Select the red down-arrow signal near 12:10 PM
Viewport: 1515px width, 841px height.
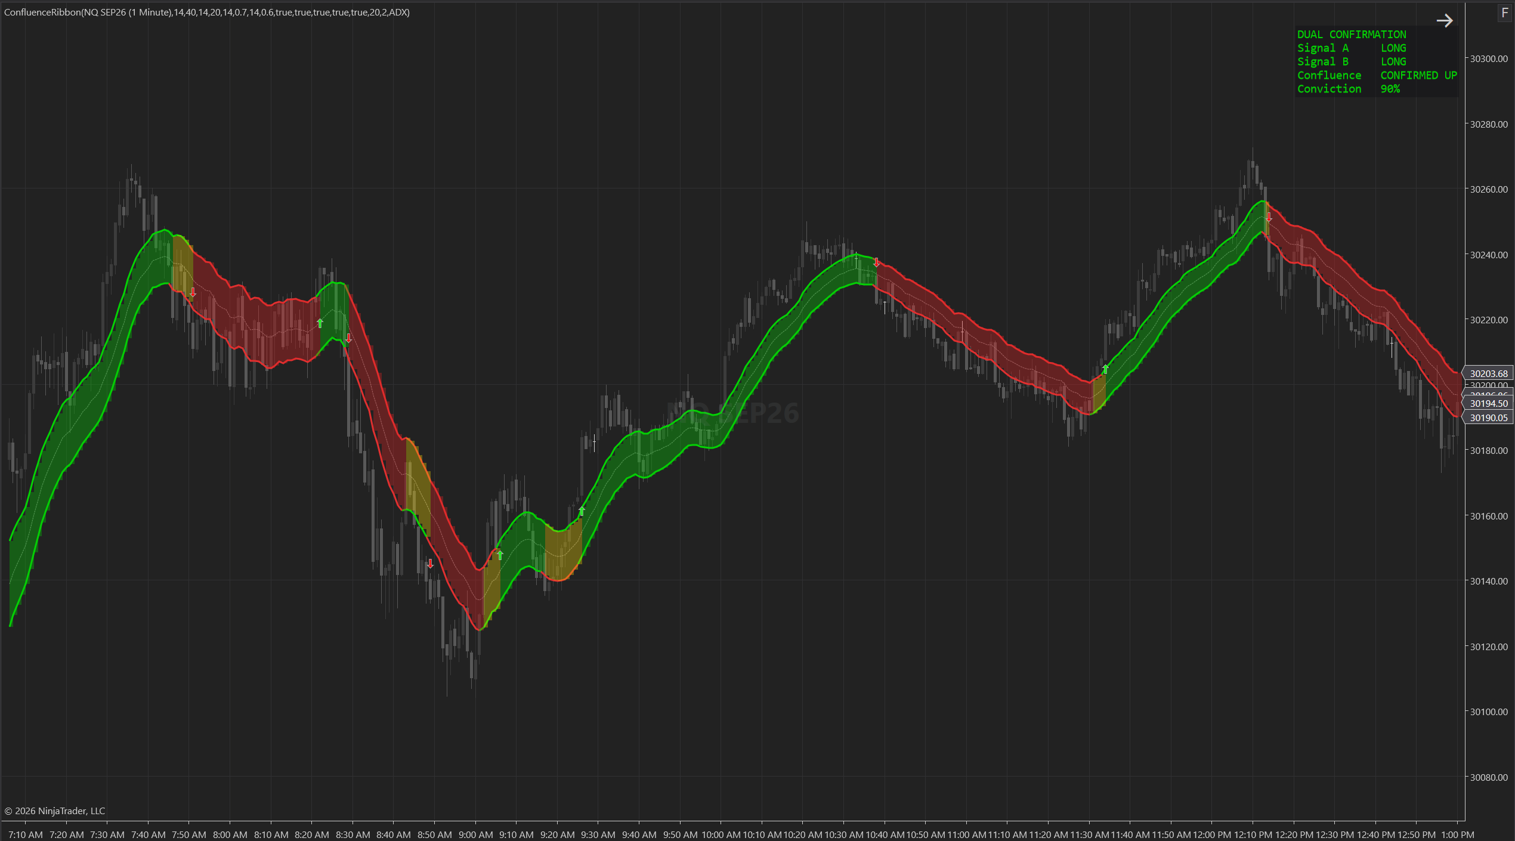[x=1268, y=218]
